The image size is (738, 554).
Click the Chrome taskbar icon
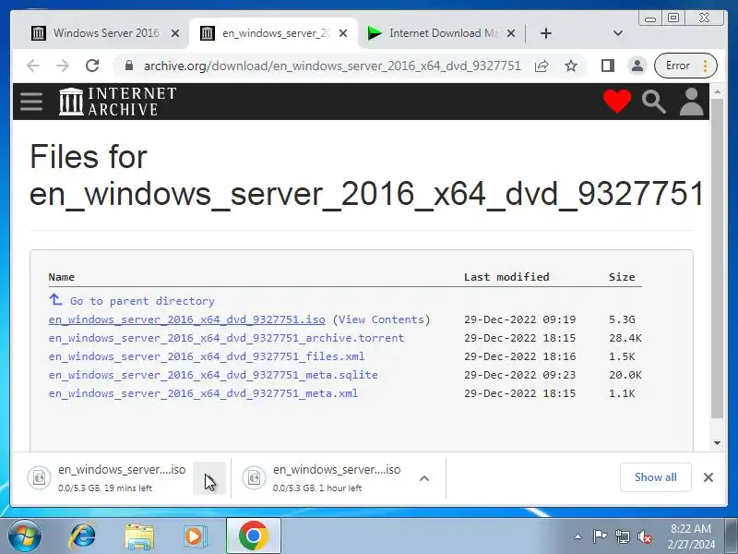(253, 536)
